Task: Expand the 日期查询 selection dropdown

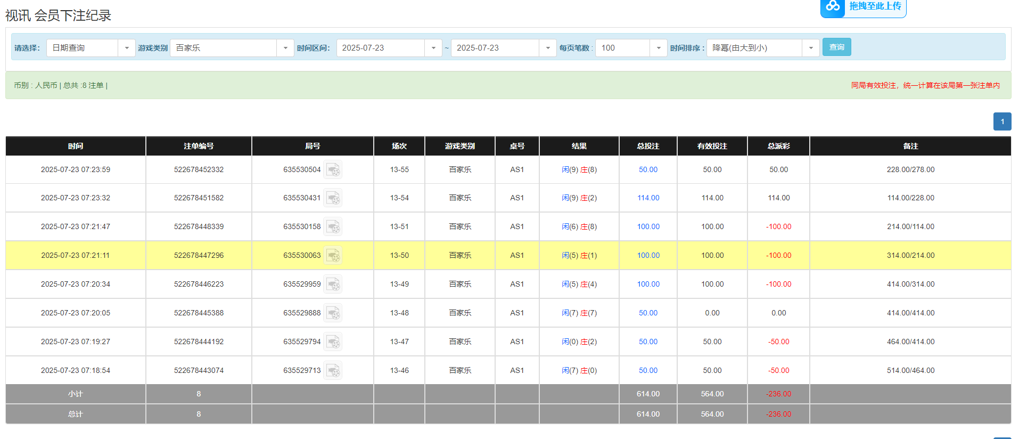Action: (126, 48)
